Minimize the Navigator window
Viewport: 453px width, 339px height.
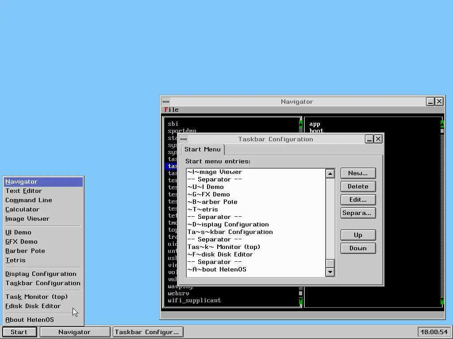click(x=430, y=102)
